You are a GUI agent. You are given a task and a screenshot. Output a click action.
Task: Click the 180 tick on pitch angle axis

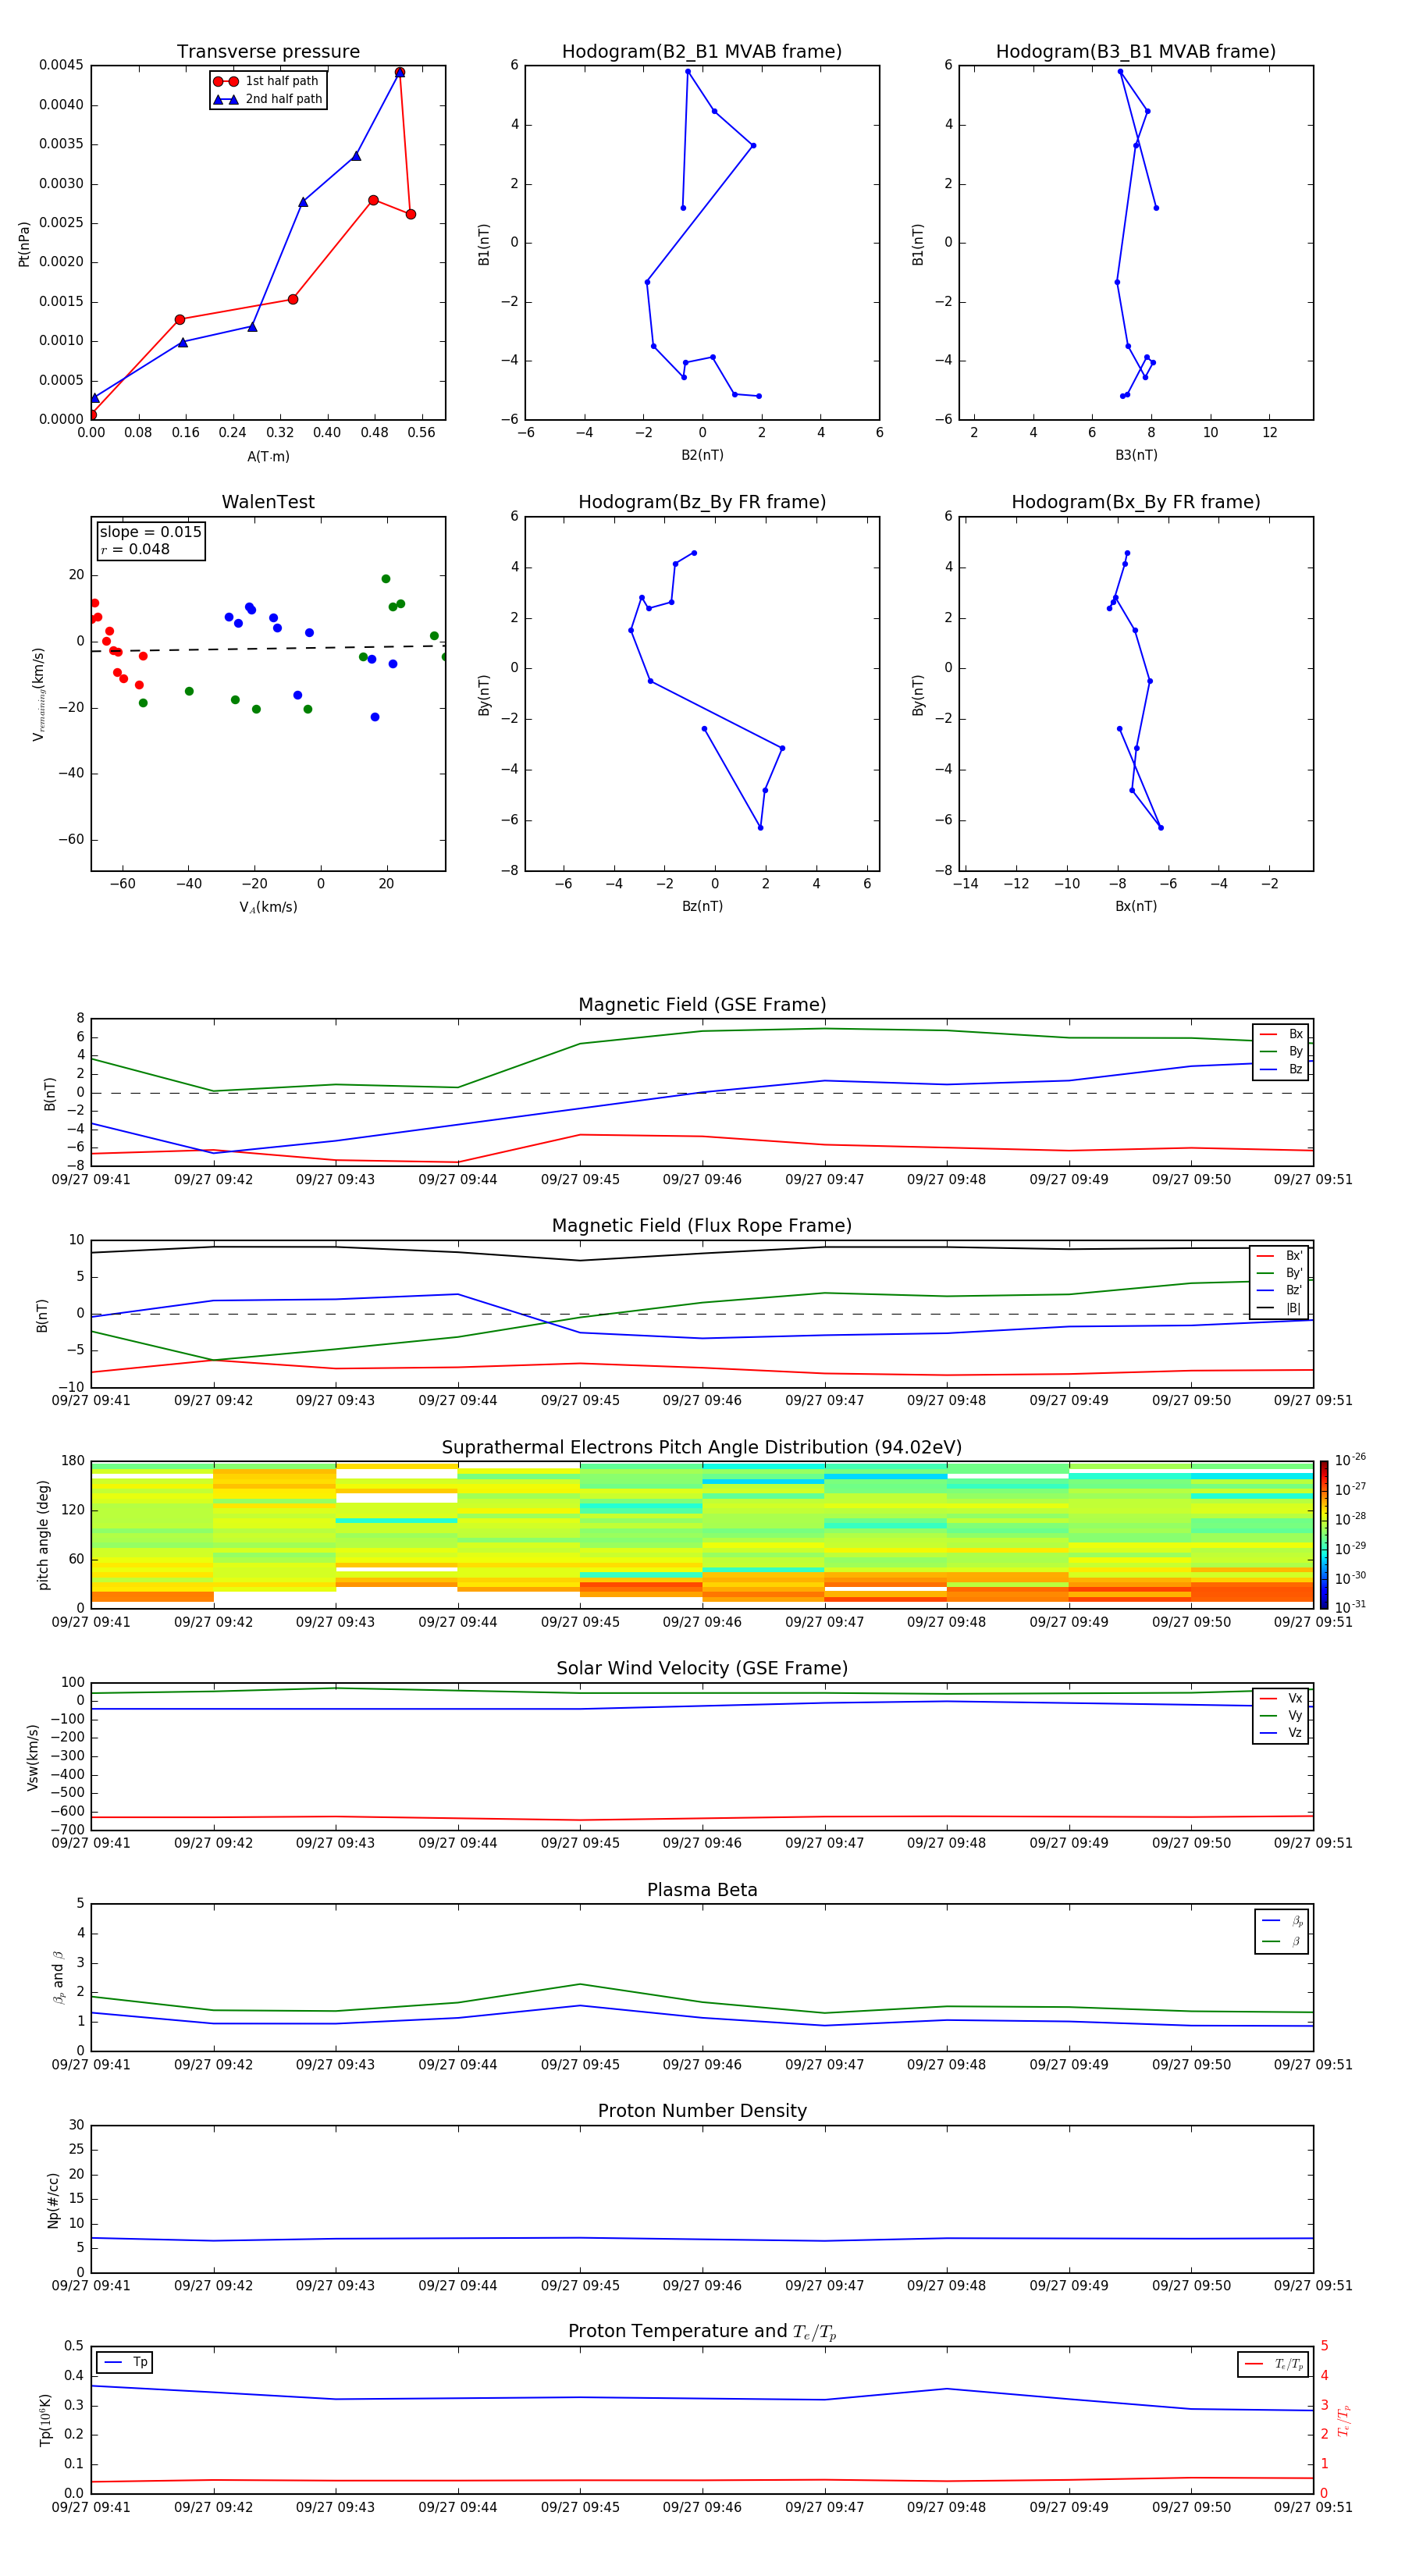73,1461
